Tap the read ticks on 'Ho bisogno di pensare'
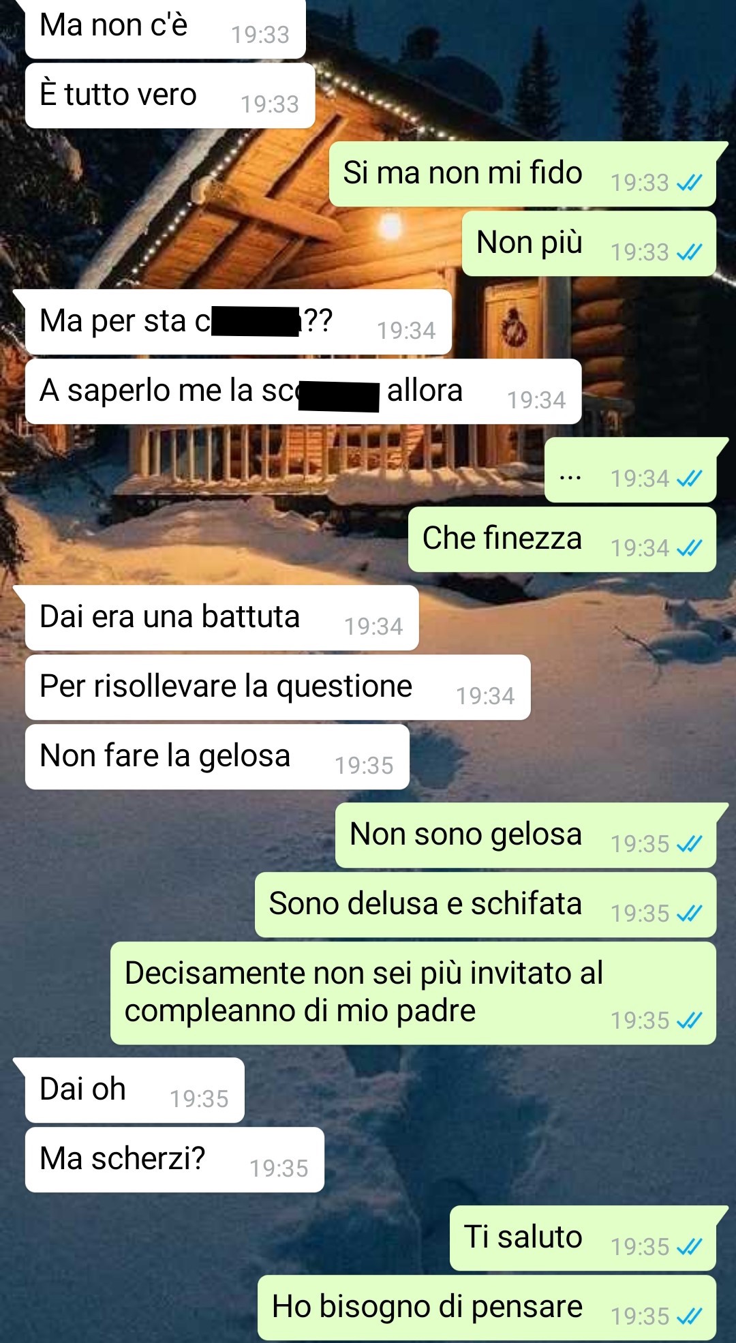736x1343 pixels. click(x=689, y=1316)
